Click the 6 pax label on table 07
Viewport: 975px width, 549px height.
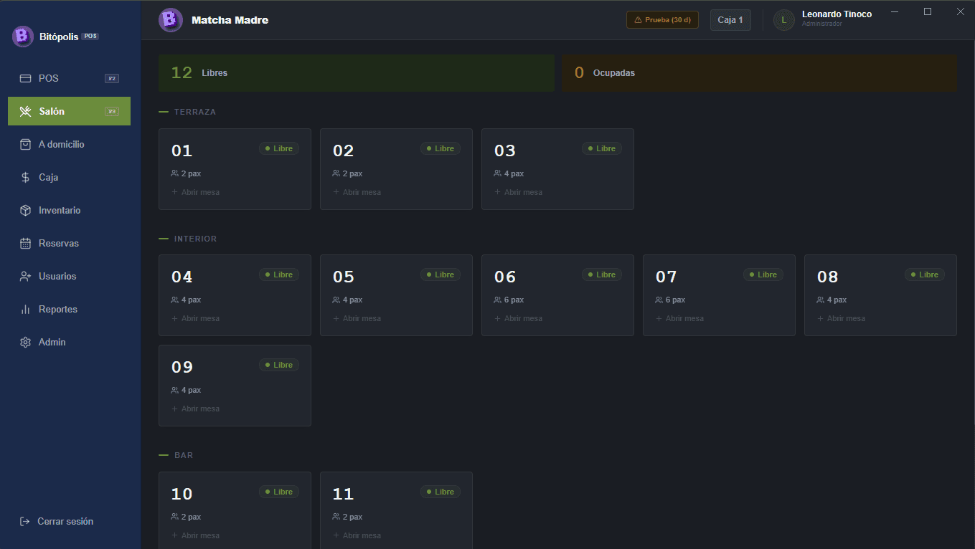[675, 300]
